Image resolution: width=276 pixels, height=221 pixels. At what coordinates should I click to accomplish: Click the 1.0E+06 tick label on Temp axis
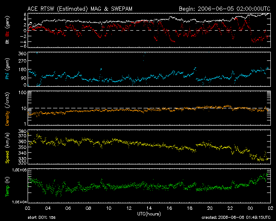click(19, 170)
